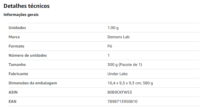This screenshot has width=206, height=112.
Task: Click the Marca row label
Action: 14,37
